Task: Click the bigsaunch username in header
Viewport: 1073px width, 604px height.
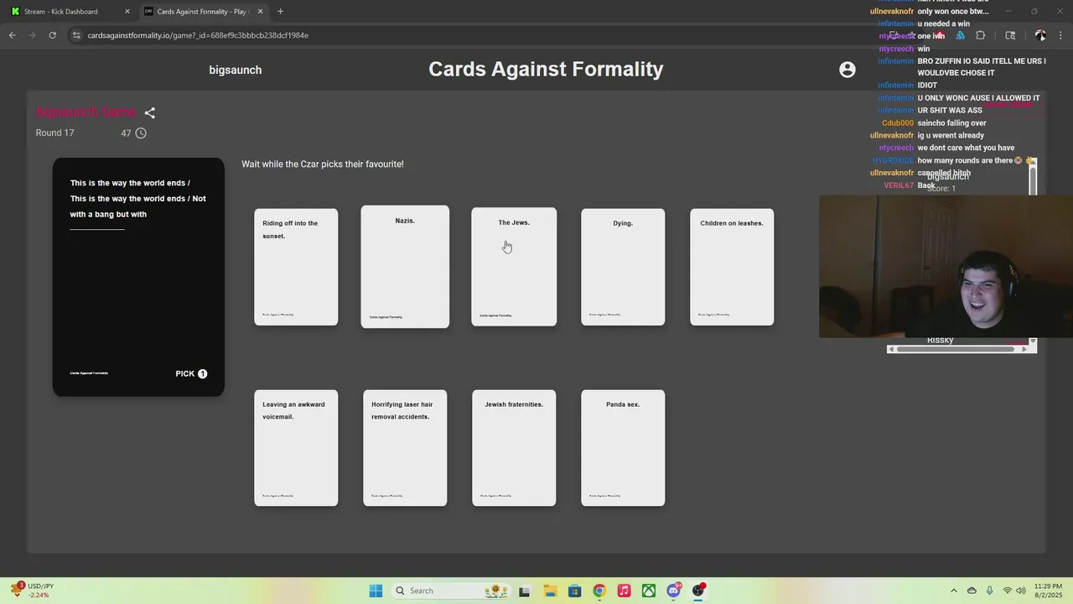Action: (x=236, y=70)
